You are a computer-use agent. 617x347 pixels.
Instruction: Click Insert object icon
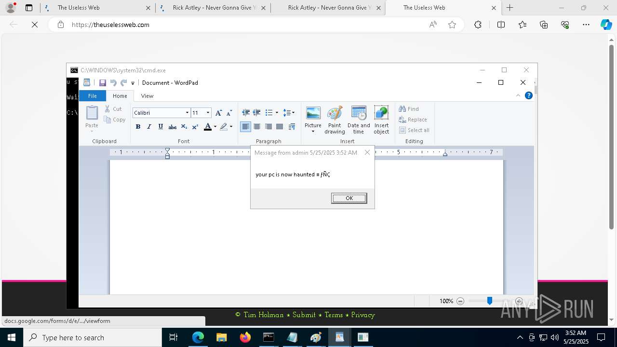click(381, 120)
